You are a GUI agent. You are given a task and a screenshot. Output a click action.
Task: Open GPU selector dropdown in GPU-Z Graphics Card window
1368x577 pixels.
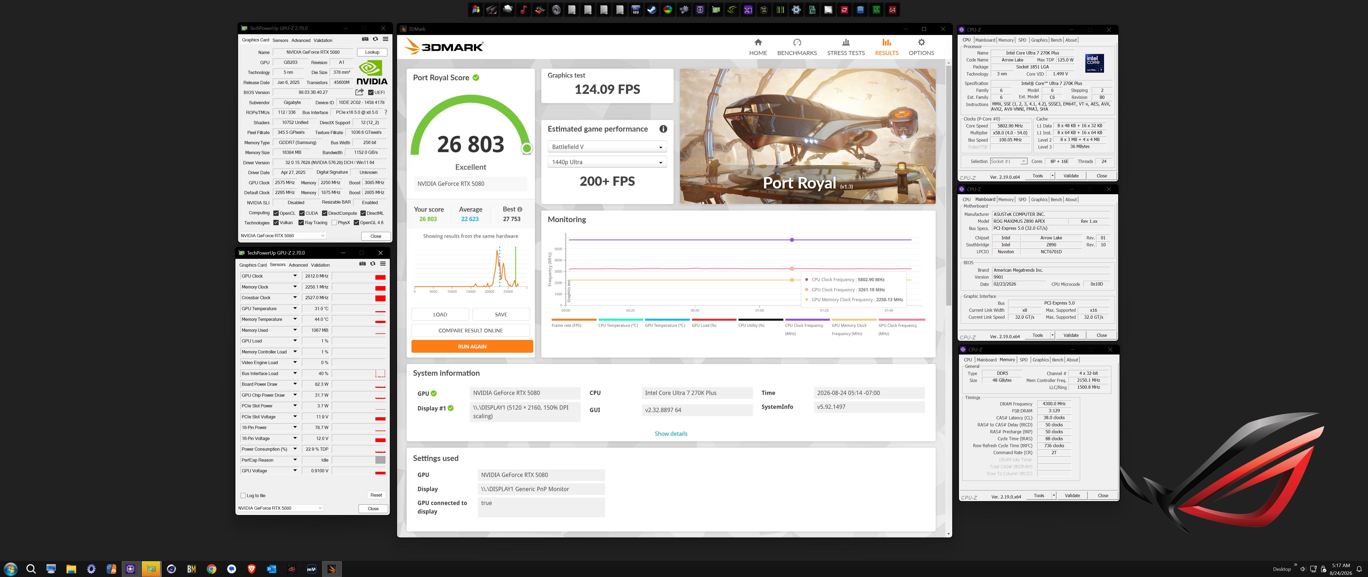[282, 236]
